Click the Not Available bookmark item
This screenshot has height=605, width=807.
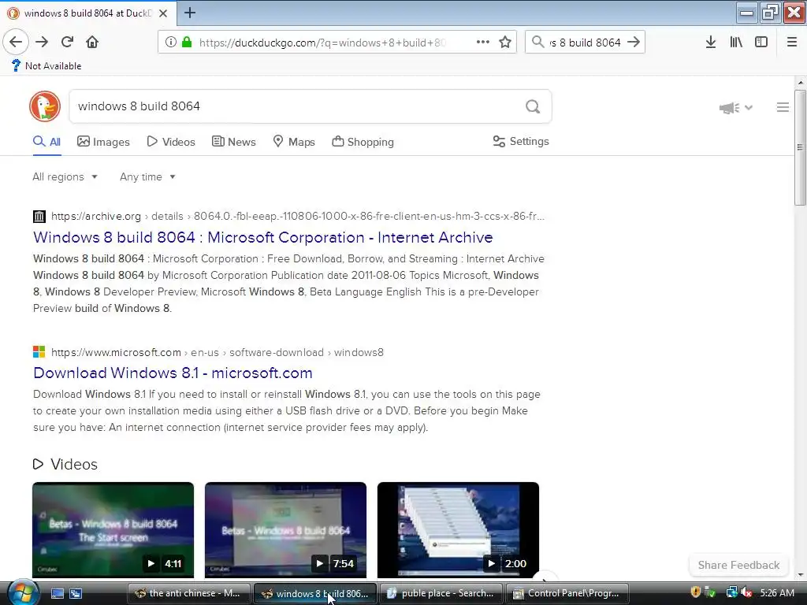click(46, 66)
